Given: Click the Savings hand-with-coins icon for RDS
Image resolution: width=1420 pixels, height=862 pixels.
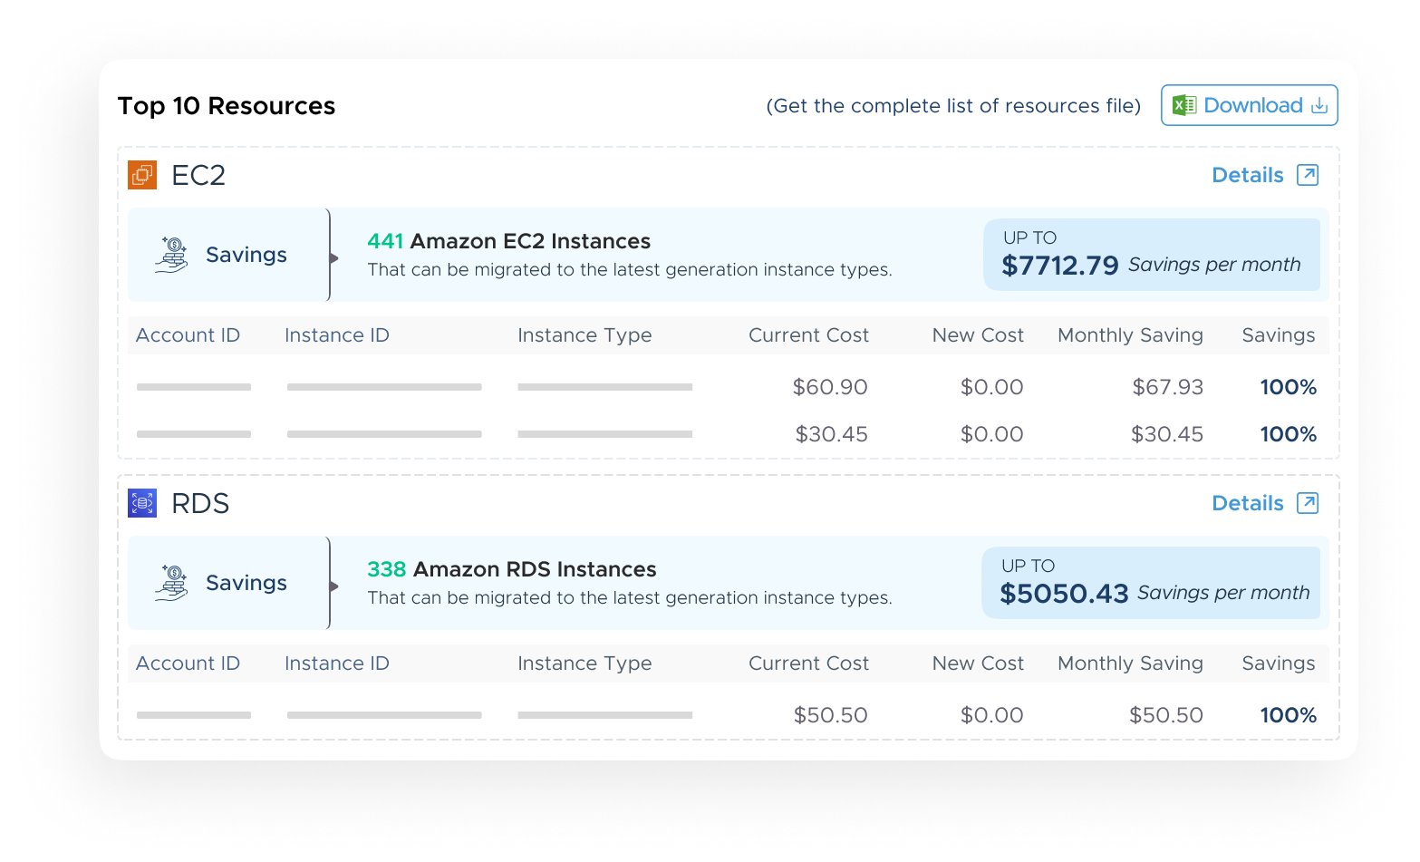Looking at the screenshot, I should [173, 582].
